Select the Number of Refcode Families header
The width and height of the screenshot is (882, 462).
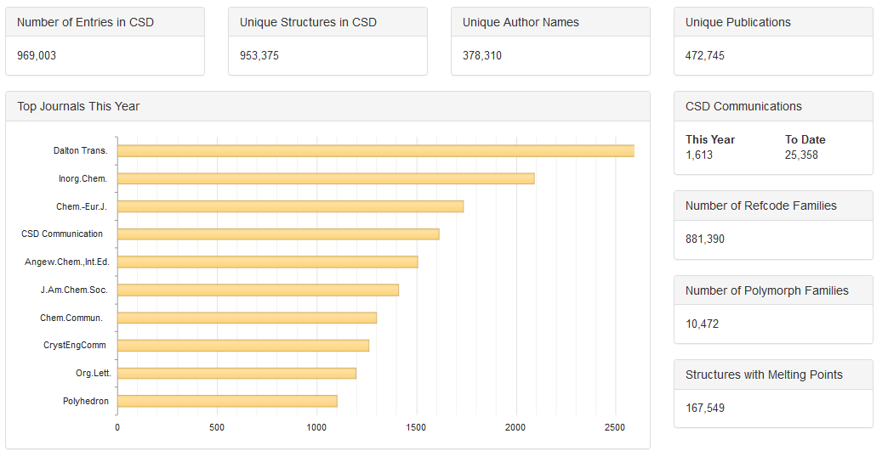click(760, 206)
